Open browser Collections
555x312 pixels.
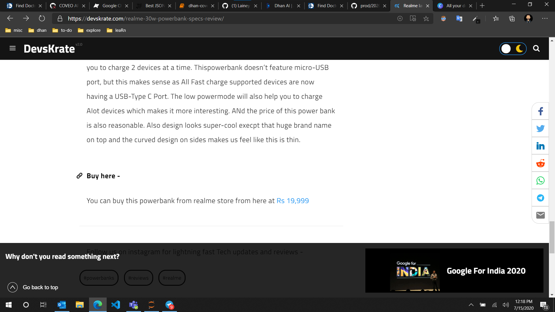(512, 18)
